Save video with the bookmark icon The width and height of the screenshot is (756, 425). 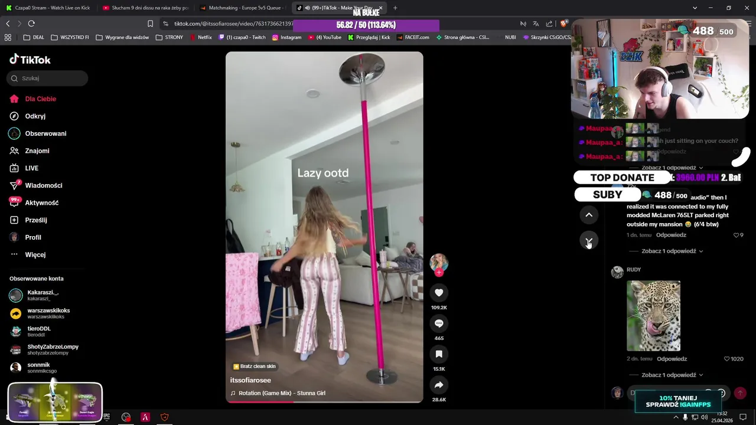point(439,354)
